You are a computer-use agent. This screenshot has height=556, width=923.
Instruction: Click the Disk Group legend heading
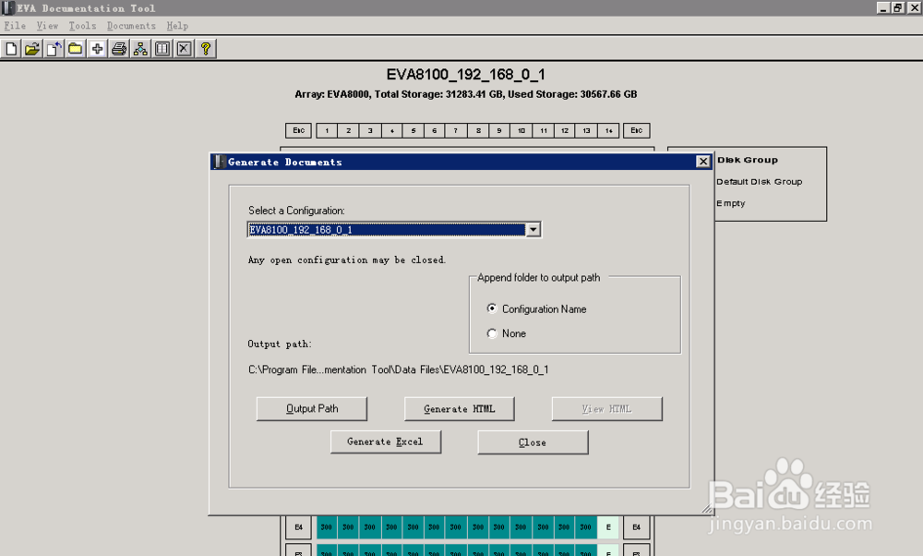[x=748, y=160]
